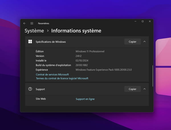The height and width of the screenshot is (130, 171).
Task: Click the Version label
Action: point(40,56)
